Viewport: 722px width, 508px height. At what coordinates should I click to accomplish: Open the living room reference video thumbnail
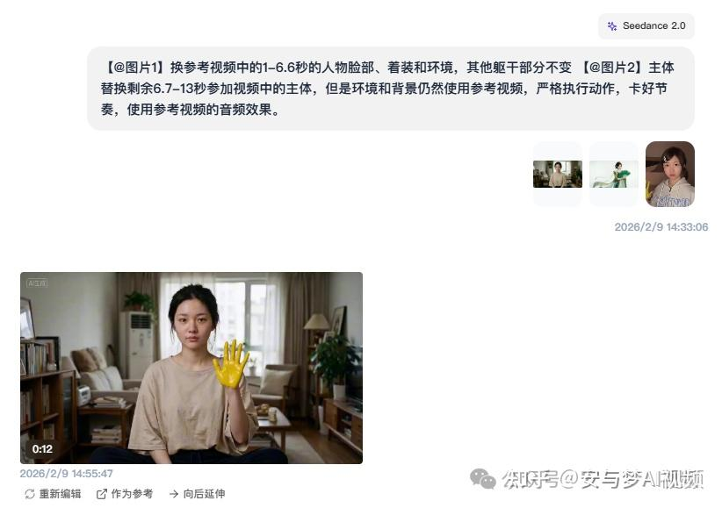[558, 174]
